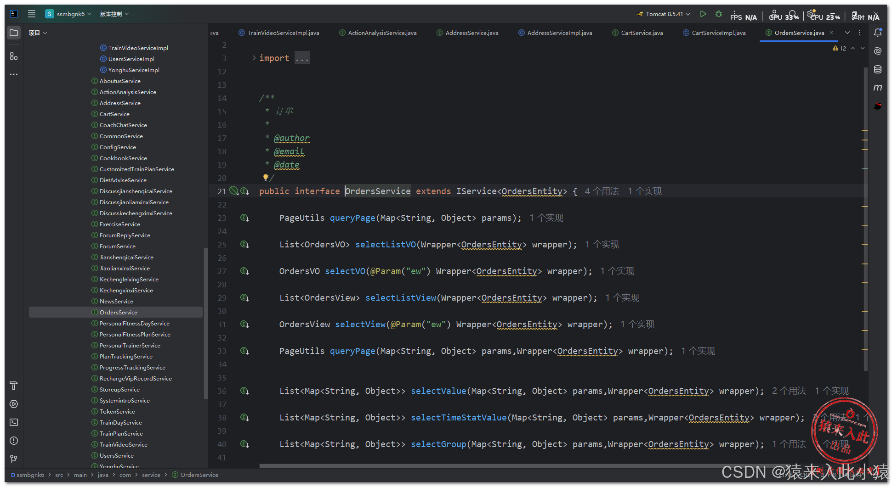Viewport: 892px width, 487px height.
Task: Select RechargeVipRecordService in the project tree
Action: 136,378
